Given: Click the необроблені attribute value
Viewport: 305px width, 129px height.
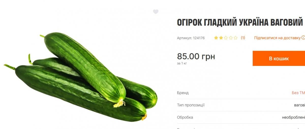Looking at the screenshot, I should click(294, 117).
